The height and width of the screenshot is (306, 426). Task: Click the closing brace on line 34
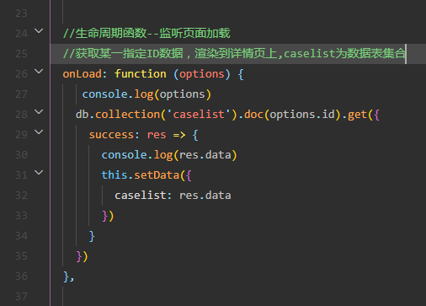click(x=92, y=236)
